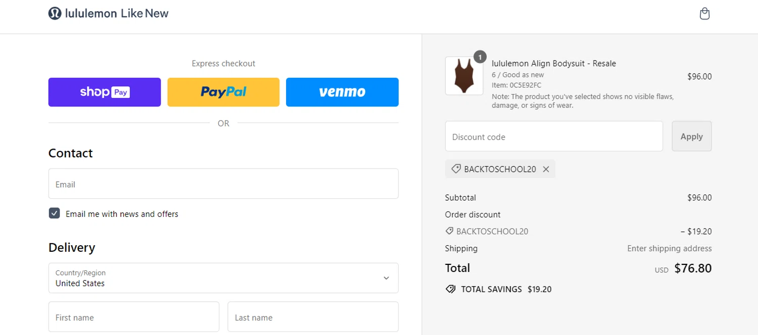Screen dimensions: 758x335
Task: Uncheck Email me with news and offers
Action: tap(55, 213)
